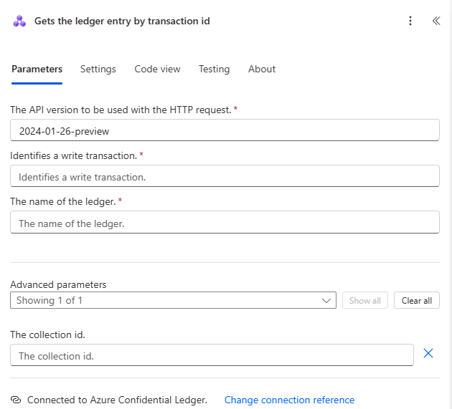Click the action title 'Gets the ledger entry'

coord(122,21)
